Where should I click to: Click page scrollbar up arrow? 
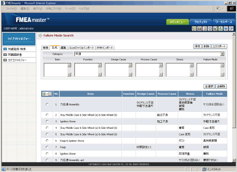point(234,34)
